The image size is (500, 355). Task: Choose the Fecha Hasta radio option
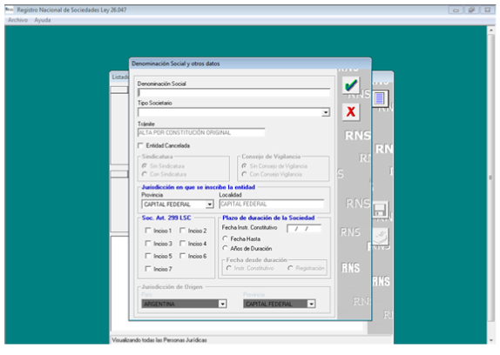pos(225,238)
